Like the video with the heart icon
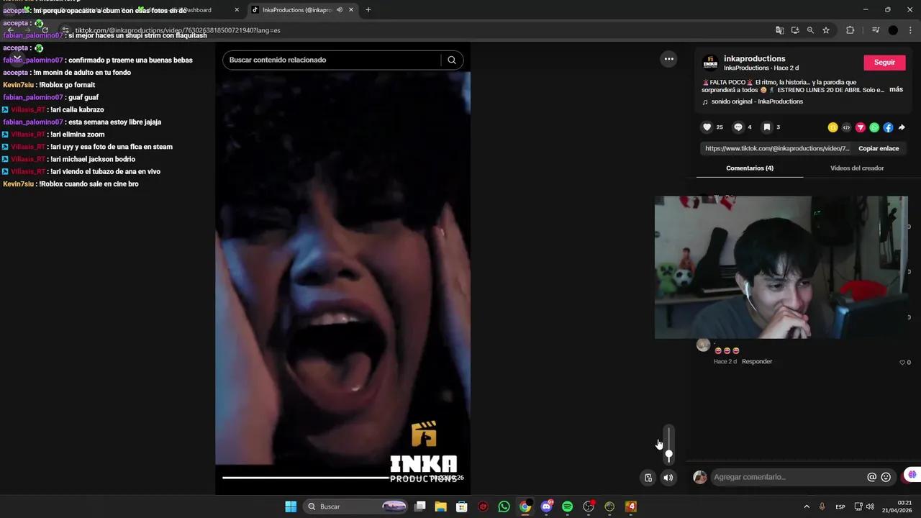Screen dimensions: 921x518 tap(707, 127)
